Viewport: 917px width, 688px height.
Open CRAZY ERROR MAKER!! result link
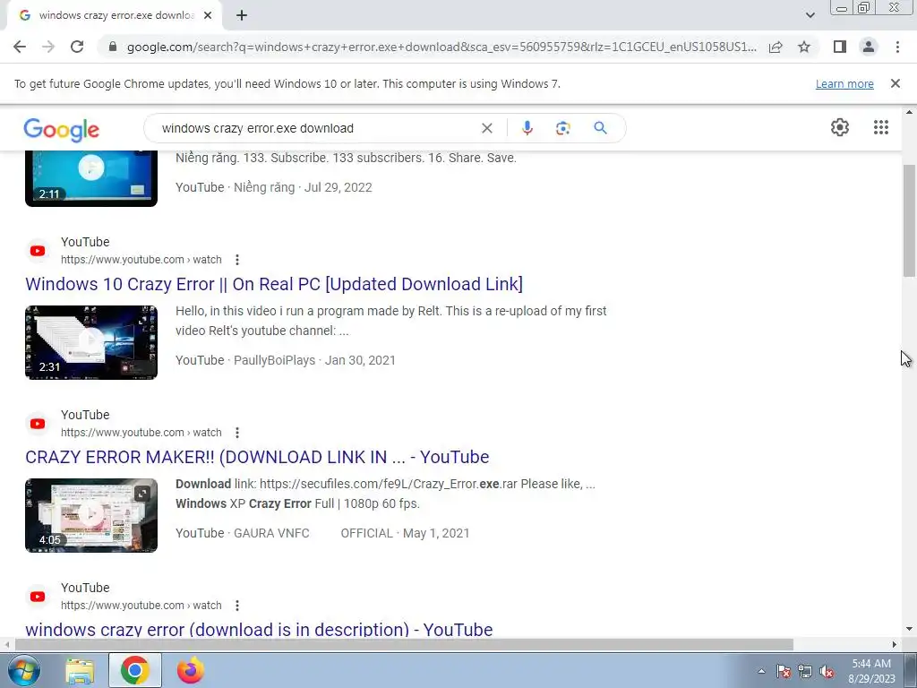click(x=257, y=457)
